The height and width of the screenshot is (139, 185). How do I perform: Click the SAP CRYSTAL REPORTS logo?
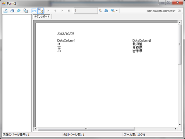[x=161, y=11]
